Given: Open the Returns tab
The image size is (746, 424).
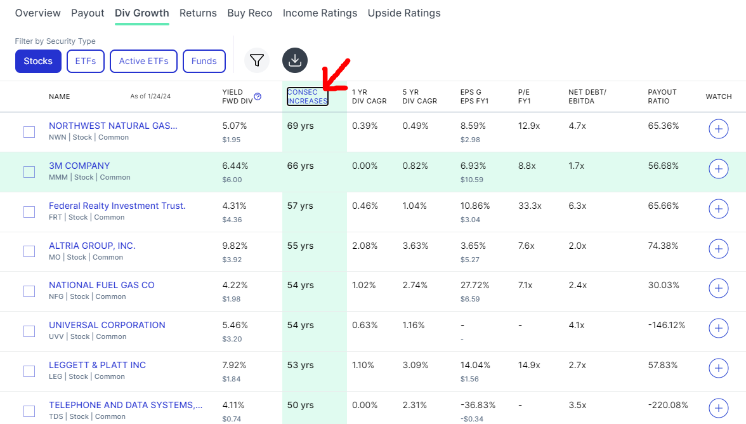Looking at the screenshot, I should coord(198,13).
